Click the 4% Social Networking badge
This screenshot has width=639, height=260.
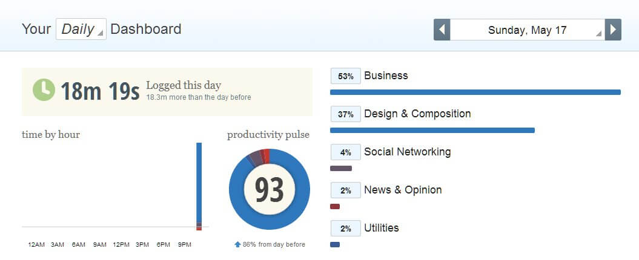click(x=346, y=152)
